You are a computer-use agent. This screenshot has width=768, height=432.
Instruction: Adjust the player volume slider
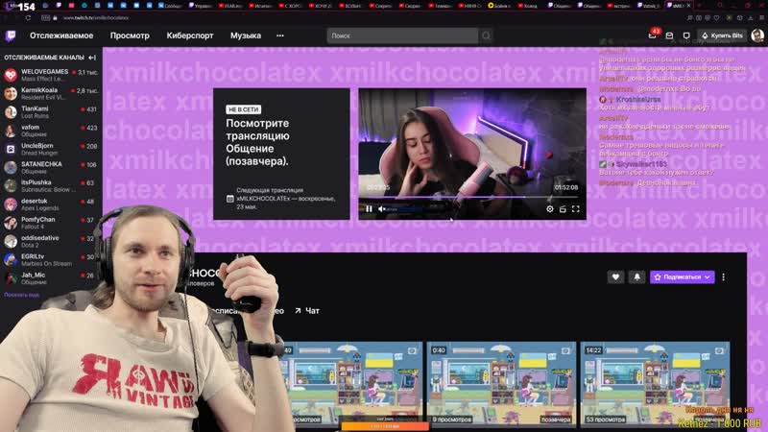tap(404, 209)
